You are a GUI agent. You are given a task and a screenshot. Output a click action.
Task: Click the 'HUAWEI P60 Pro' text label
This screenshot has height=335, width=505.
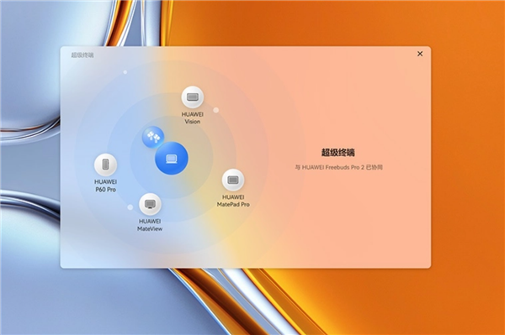106,186
